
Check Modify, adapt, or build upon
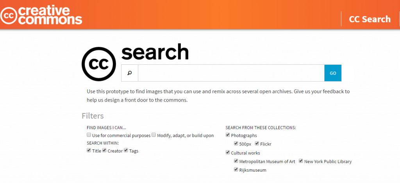[x=154, y=135]
